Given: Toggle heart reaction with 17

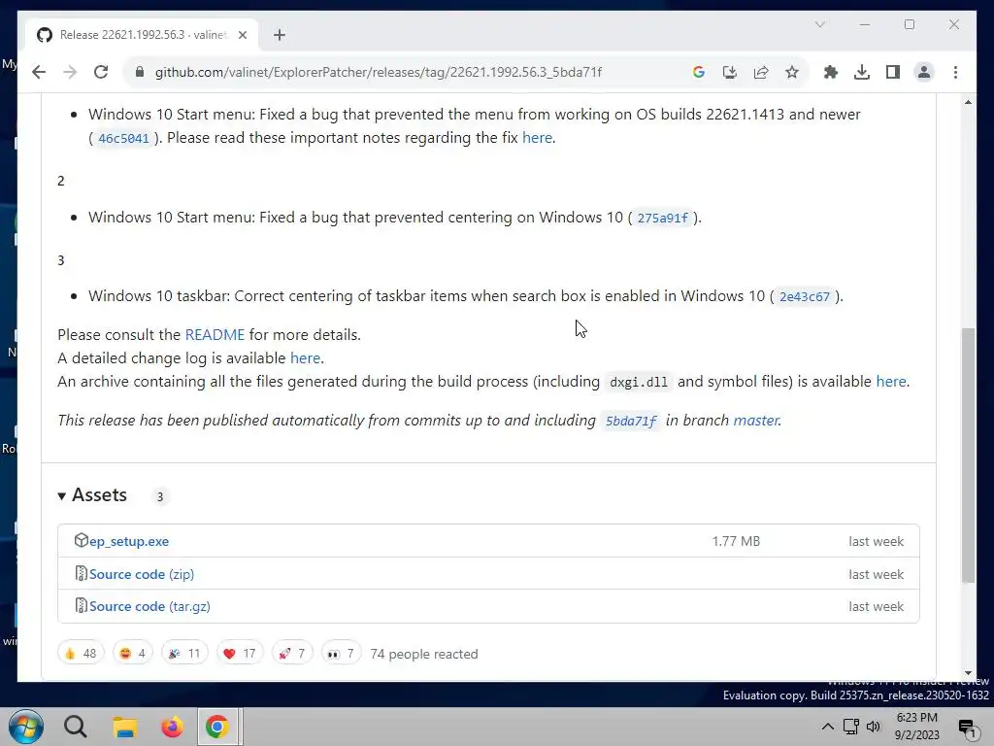Looking at the screenshot, I should coord(240,654).
